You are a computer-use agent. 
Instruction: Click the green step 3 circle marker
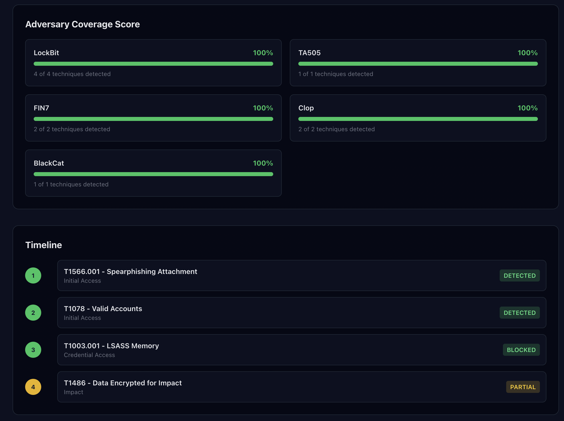[33, 350]
